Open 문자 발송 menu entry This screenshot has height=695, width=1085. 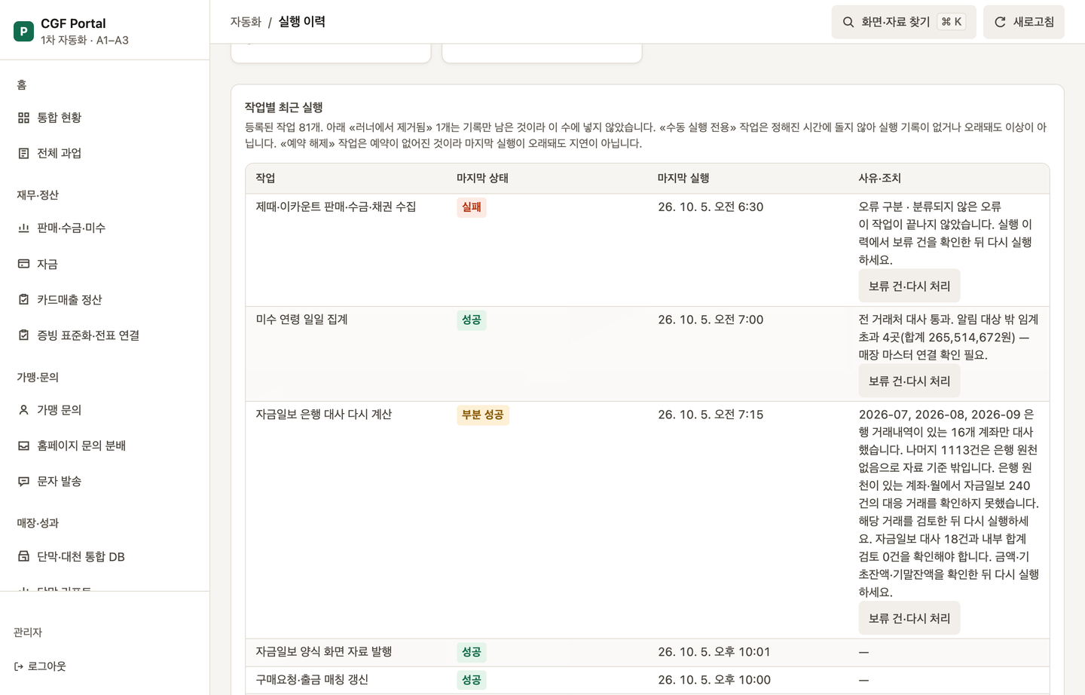click(105, 481)
